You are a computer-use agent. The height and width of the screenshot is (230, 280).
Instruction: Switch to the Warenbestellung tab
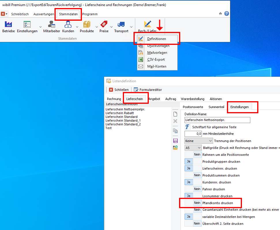pos(193,99)
